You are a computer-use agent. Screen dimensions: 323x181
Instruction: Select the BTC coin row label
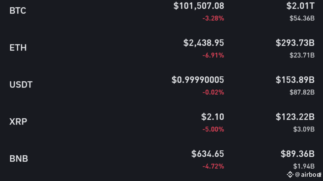point(18,11)
